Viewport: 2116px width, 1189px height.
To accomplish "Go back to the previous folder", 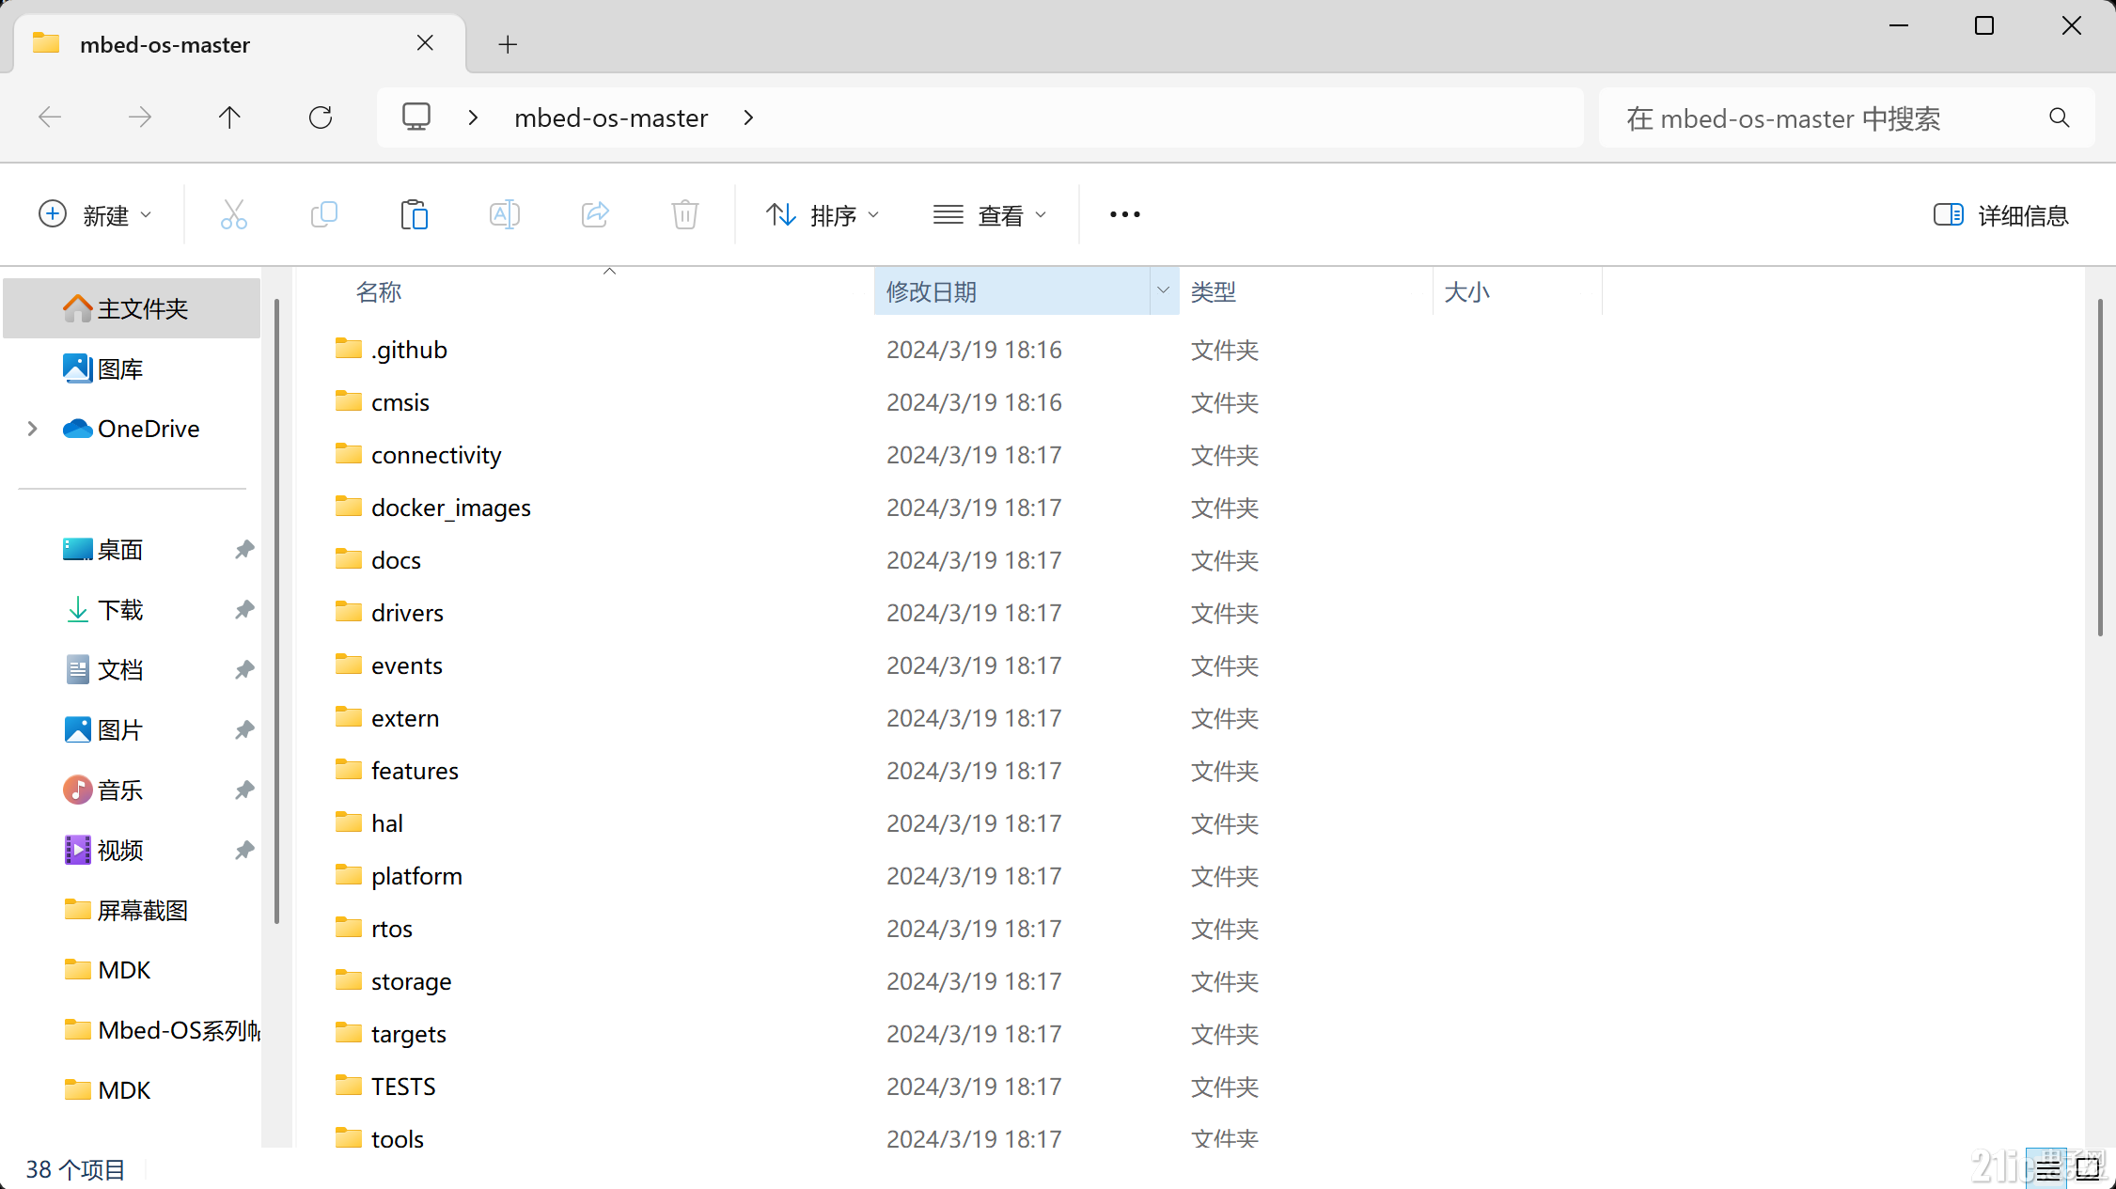I will click(50, 117).
